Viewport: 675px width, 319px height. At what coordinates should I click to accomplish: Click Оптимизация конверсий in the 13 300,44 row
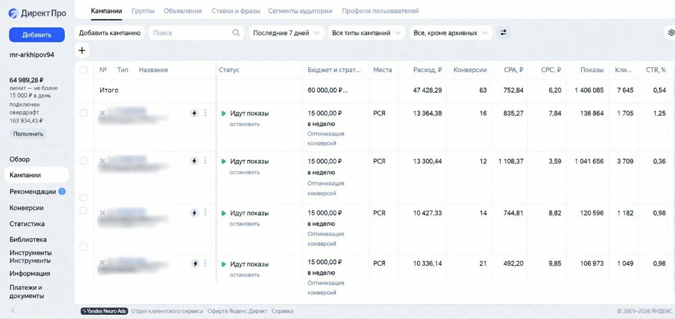coord(326,188)
